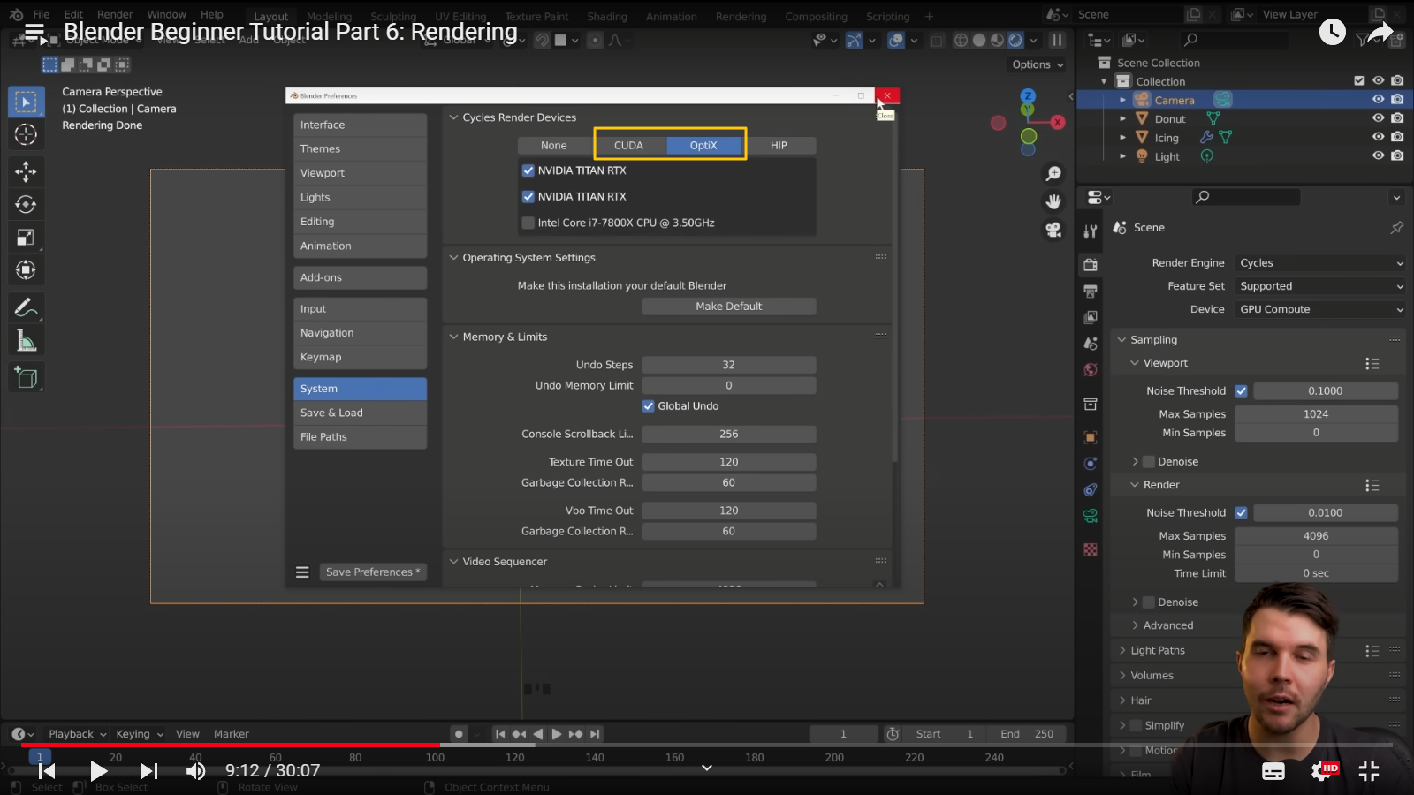This screenshot has height=795, width=1414.
Task: Open the Interface preferences section
Action: click(360, 125)
